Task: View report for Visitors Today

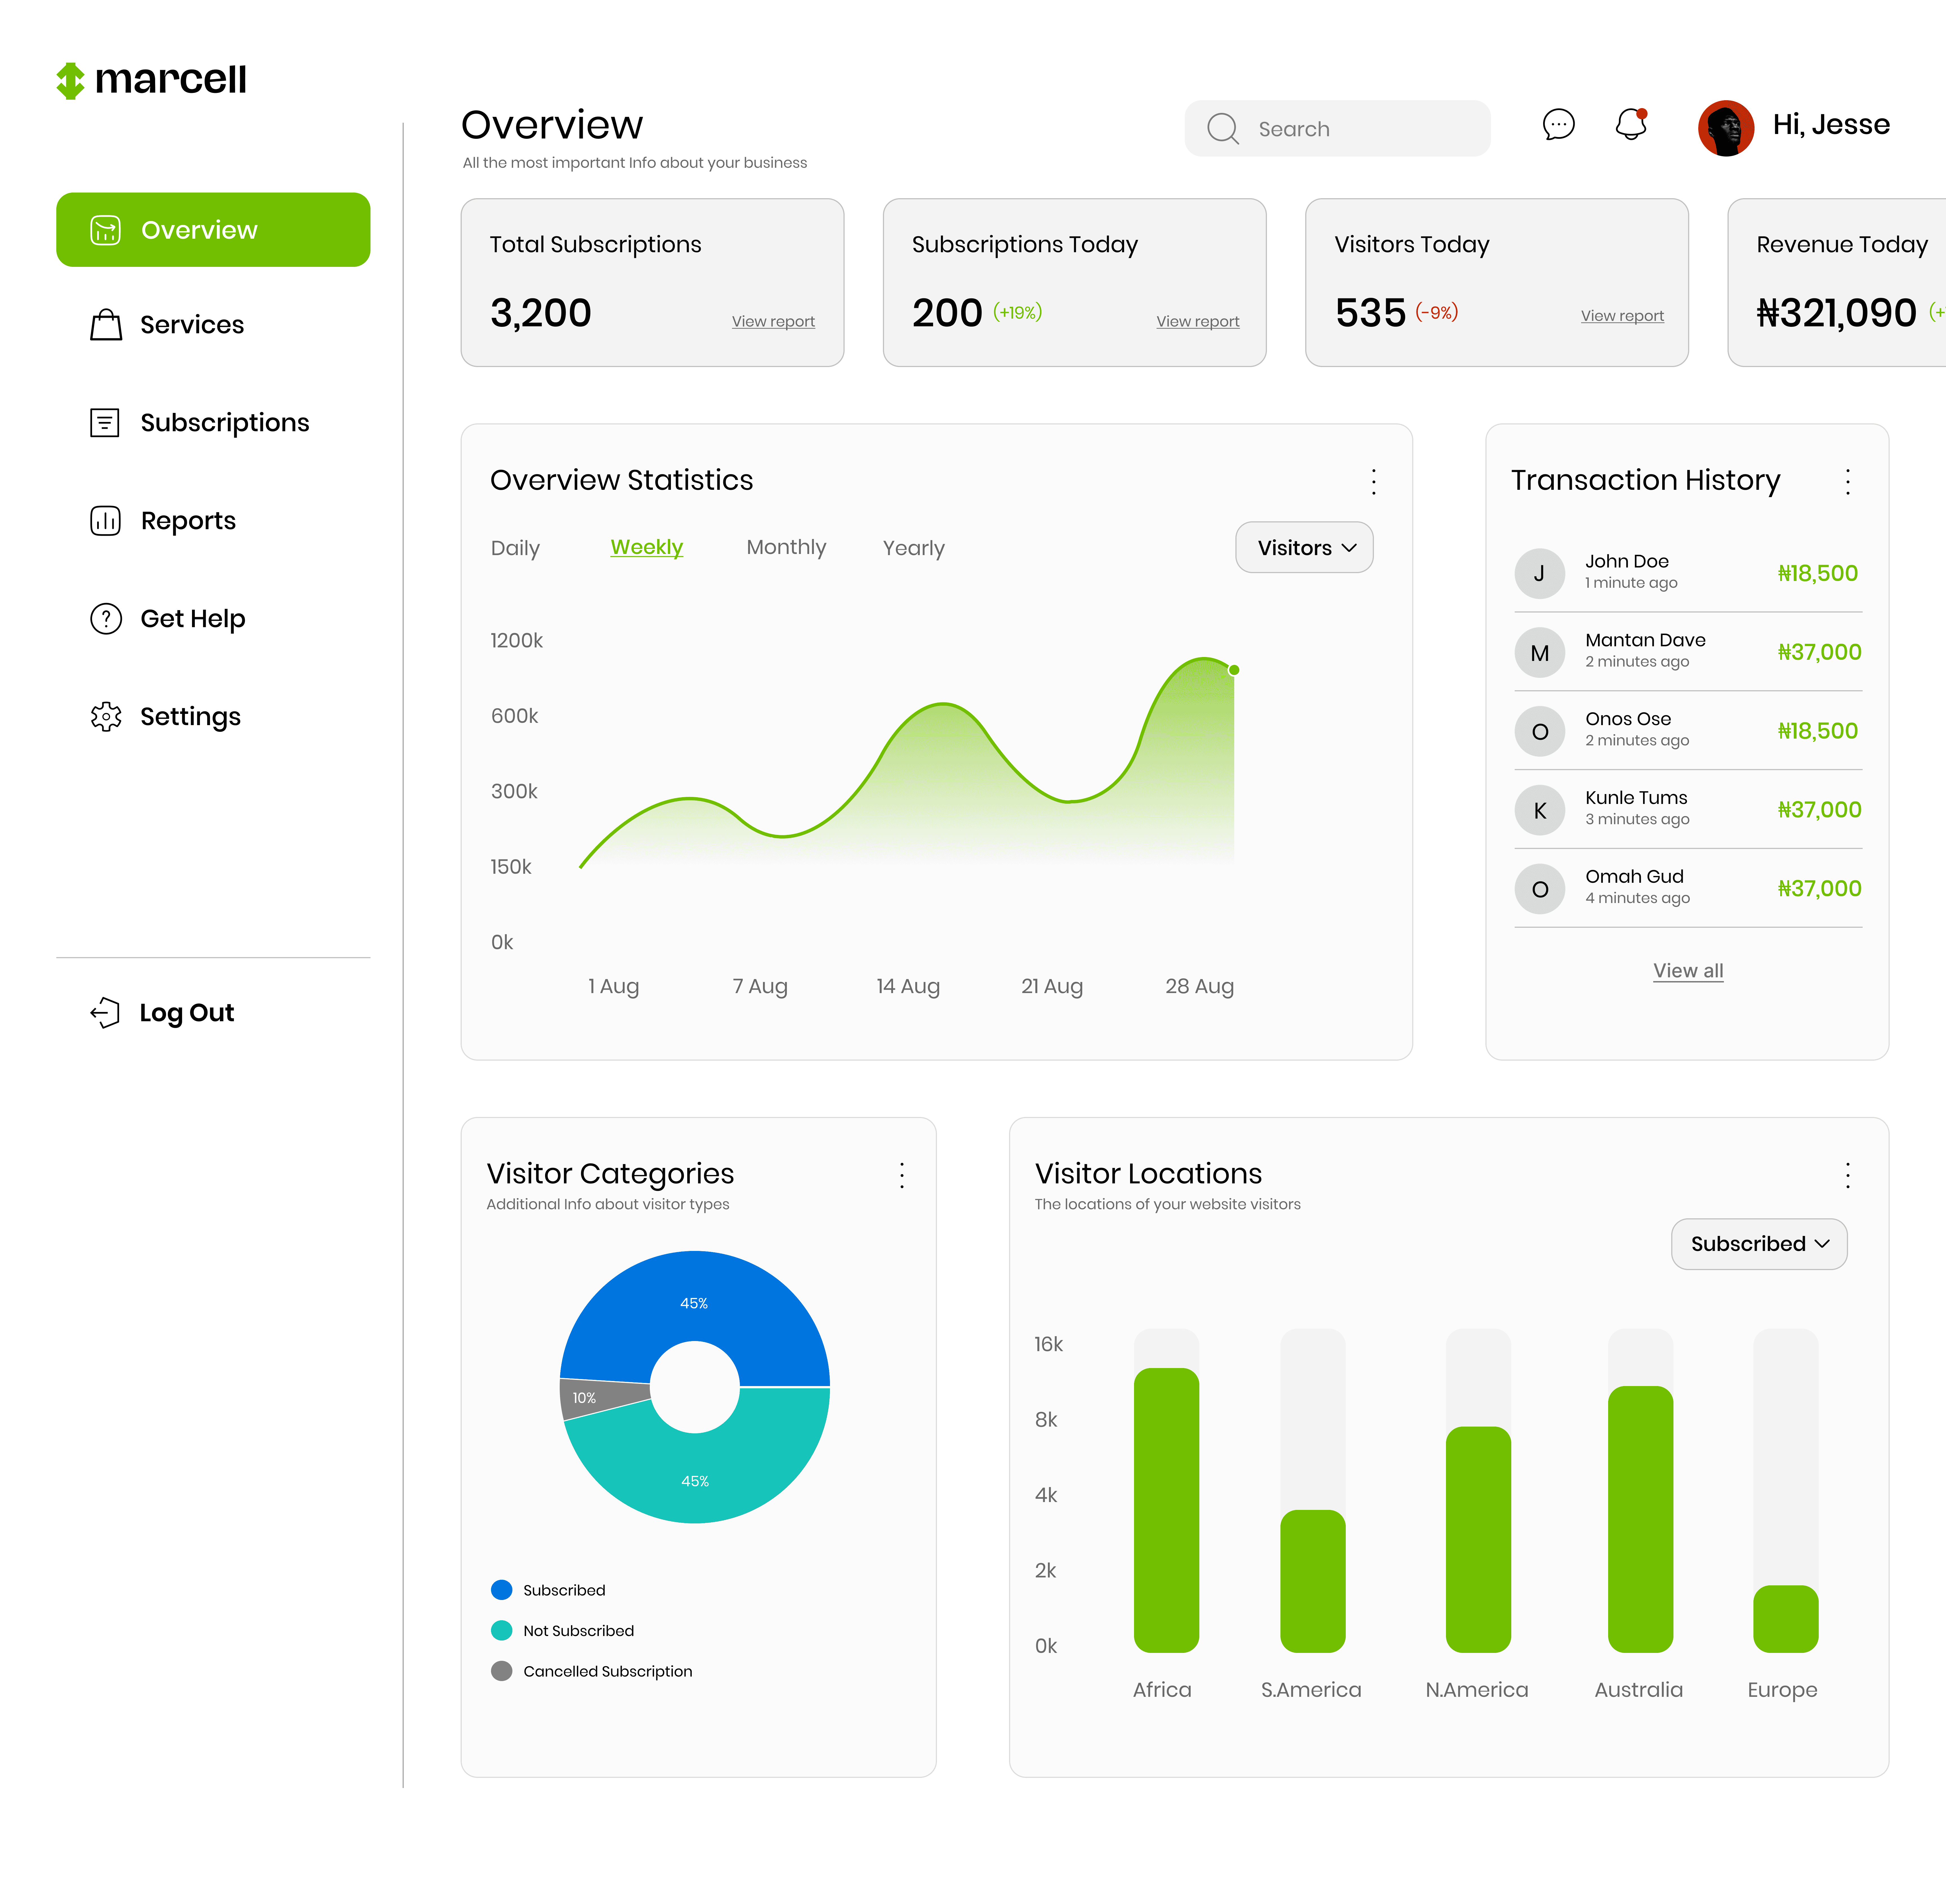Action: point(1622,316)
